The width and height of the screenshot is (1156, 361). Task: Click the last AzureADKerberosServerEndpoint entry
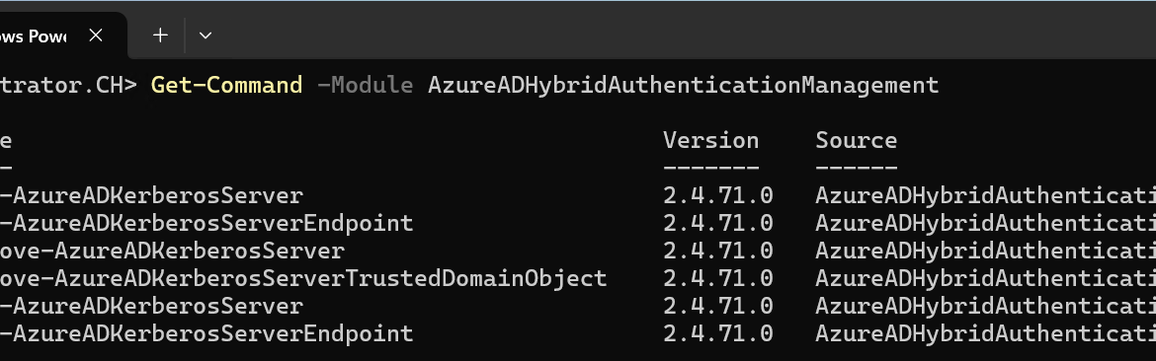[x=207, y=333]
